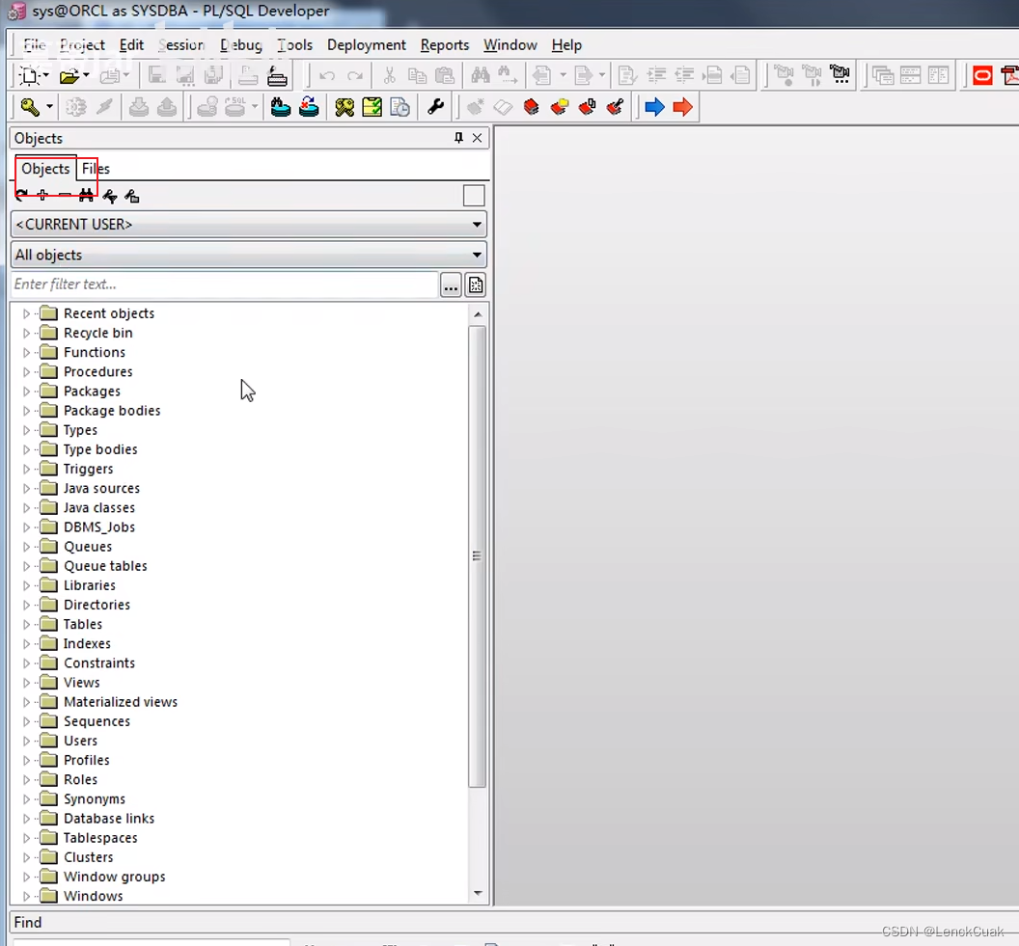Open the <CURRENT USER> dropdown
Screen dimensions: 1019x946
click(x=249, y=225)
